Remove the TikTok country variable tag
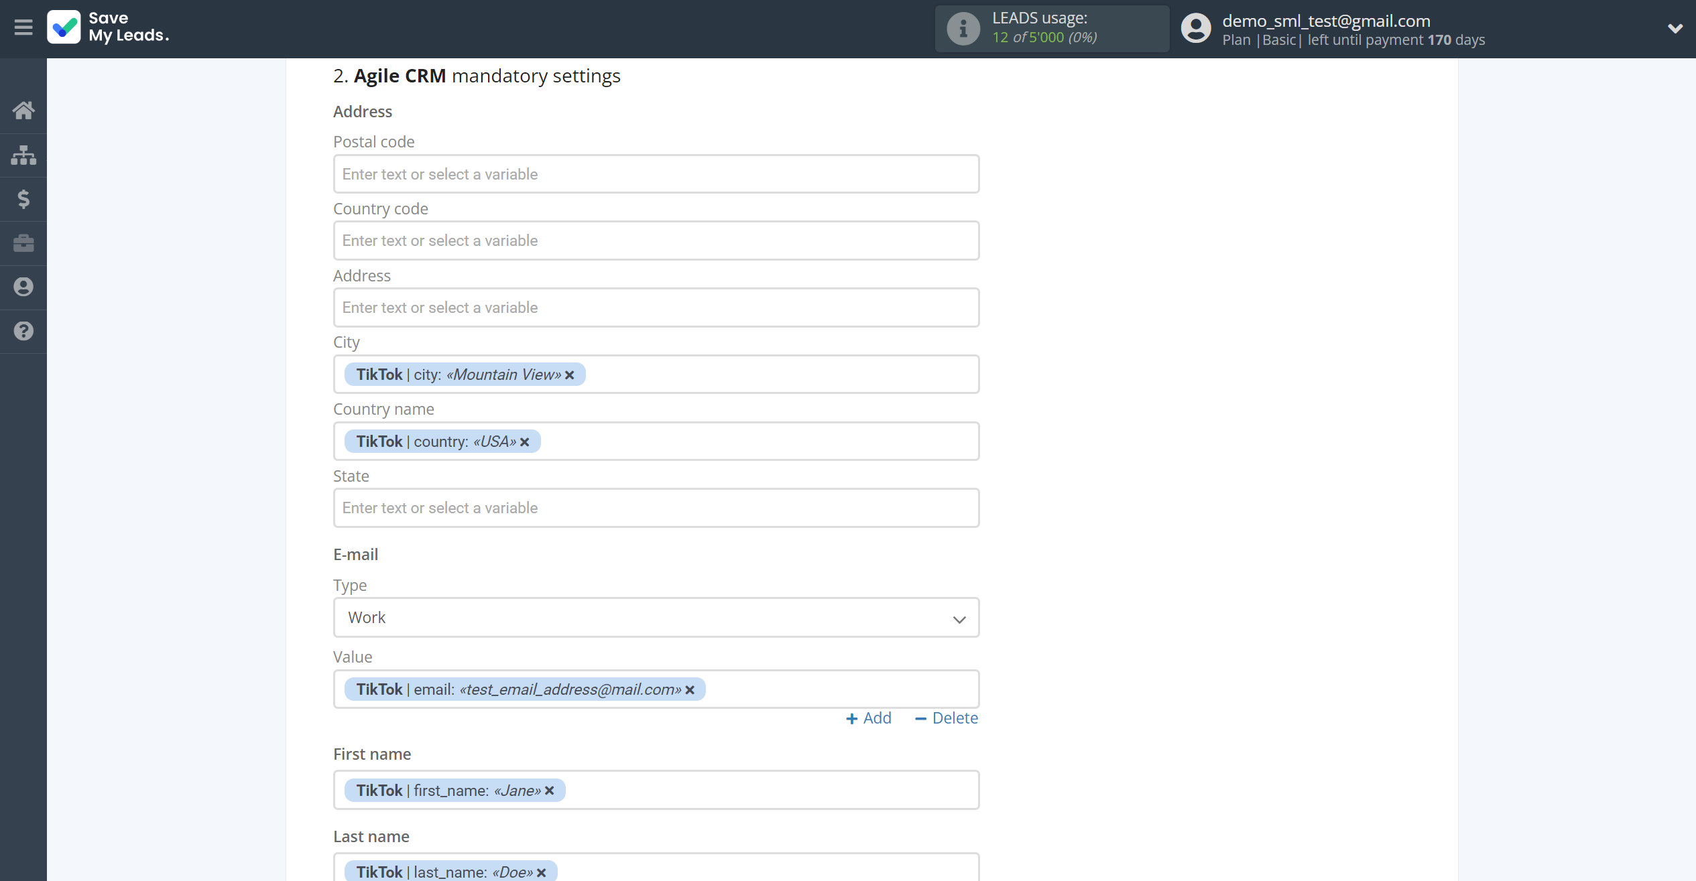 pos(525,442)
